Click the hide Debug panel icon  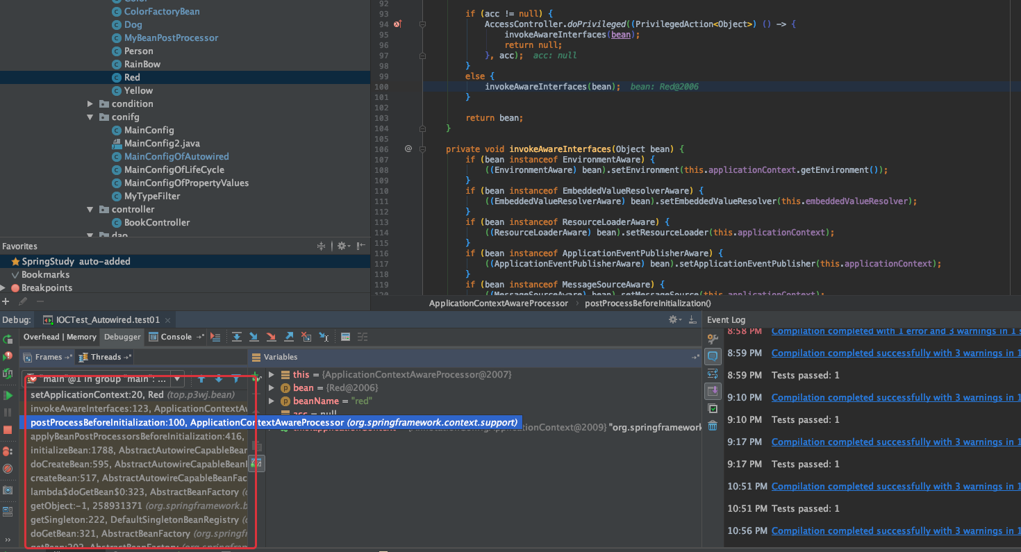click(692, 319)
